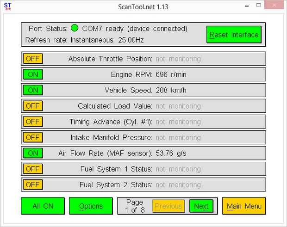Enable Fuel System 1 Status monitoring
This screenshot has height=227, width=287.
pyautogui.click(x=33, y=169)
